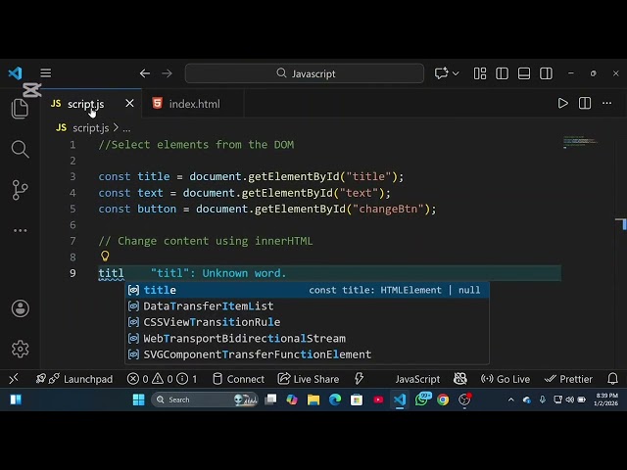The image size is (627, 470).
Task: Expand the chat dropdown chevron
Action: [x=456, y=73]
